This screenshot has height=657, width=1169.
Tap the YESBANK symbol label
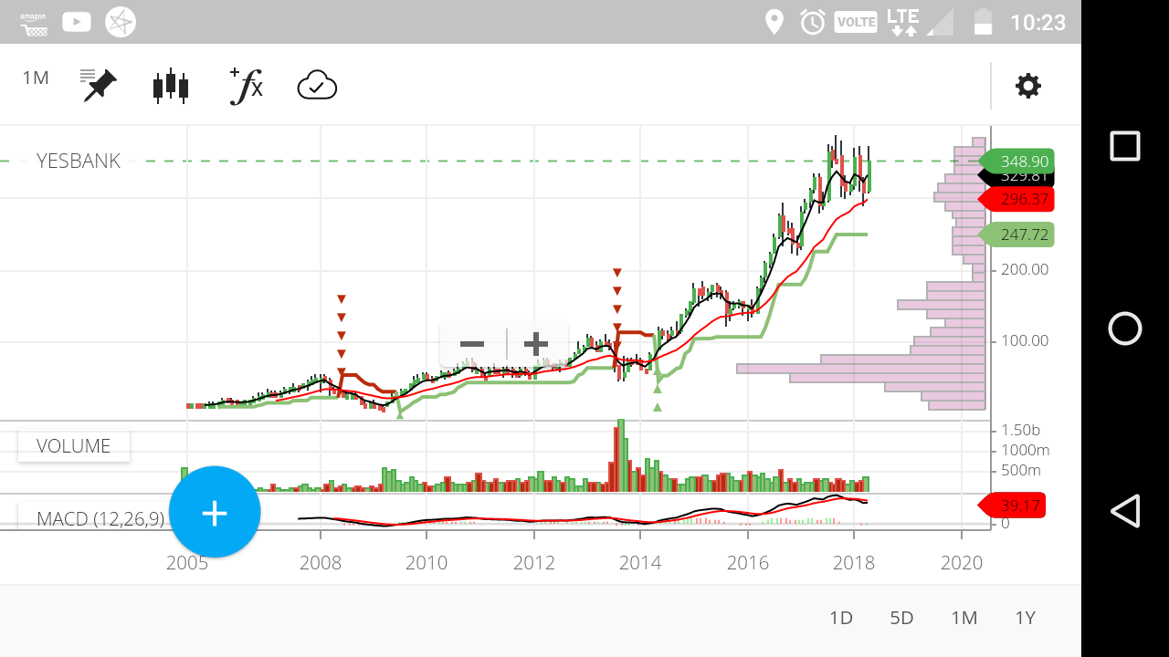point(79,162)
